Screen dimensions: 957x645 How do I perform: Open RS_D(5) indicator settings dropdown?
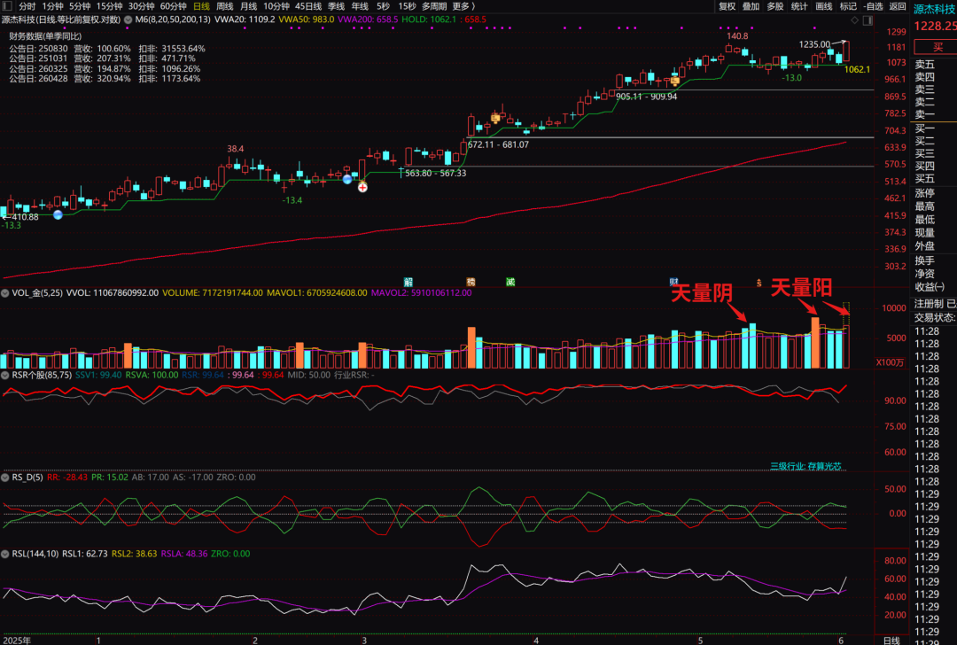coord(5,478)
